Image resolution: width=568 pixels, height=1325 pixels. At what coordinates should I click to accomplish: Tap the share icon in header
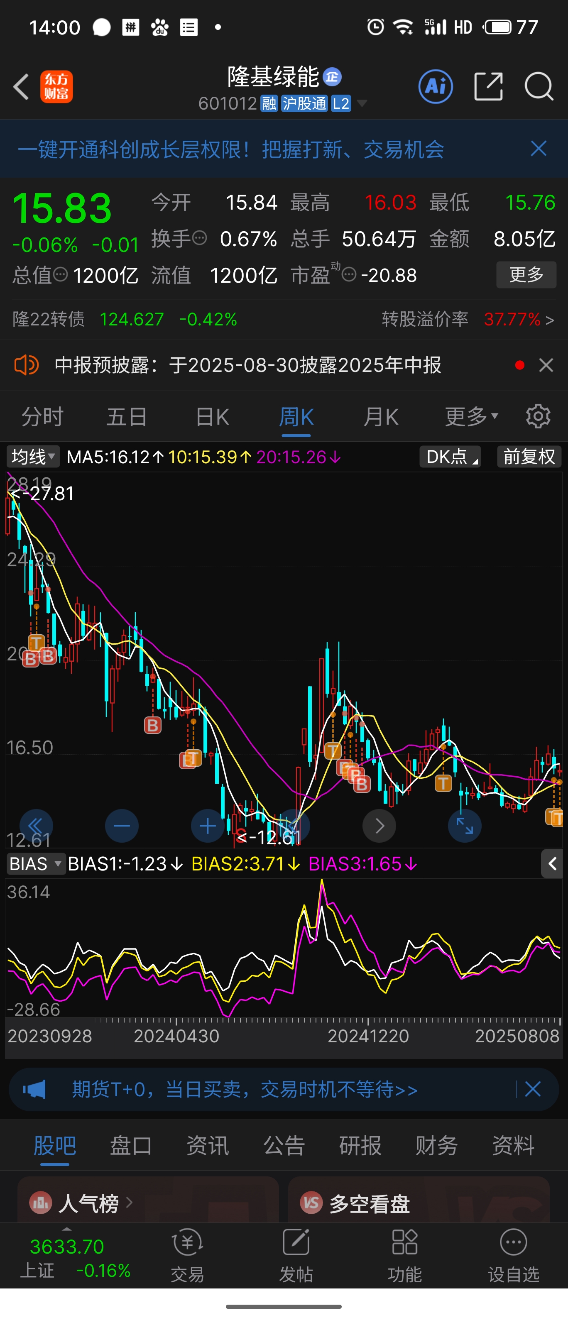coord(488,86)
